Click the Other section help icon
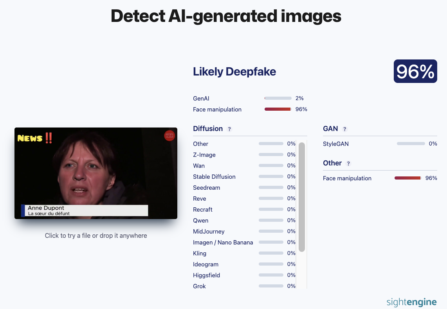Image resolution: width=447 pixels, height=309 pixels. click(x=348, y=163)
